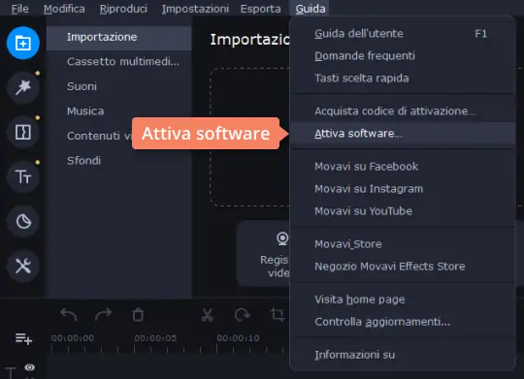This screenshot has width=524, height=379.
Task: Open the Filters magic wand tab
Action: point(22,88)
